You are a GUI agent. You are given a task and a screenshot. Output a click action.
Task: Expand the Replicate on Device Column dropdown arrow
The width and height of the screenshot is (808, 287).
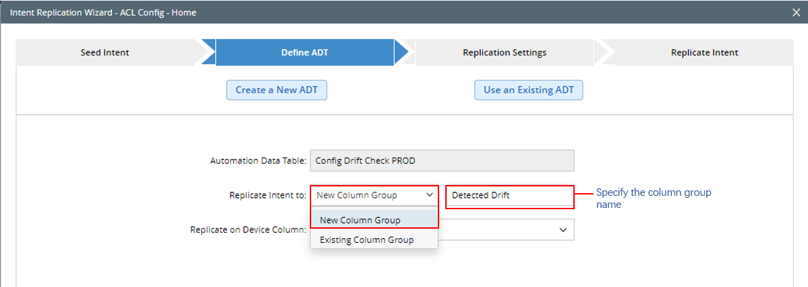(562, 230)
